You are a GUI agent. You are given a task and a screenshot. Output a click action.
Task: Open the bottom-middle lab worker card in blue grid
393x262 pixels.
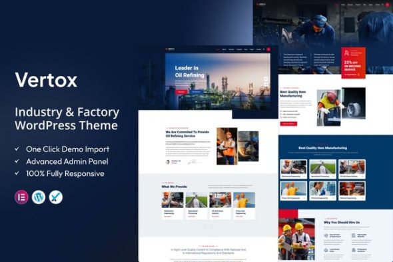[x=322, y=191]
